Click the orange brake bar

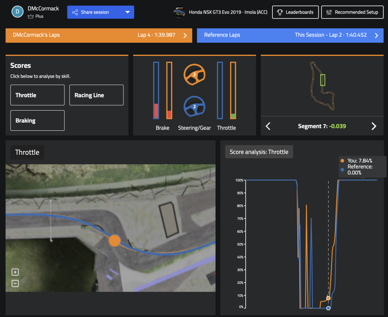(x=169, y=90)
